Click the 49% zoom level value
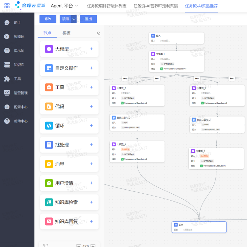This screenshot has height=247, width=247. pyautogui.click(x=86, y=246)
